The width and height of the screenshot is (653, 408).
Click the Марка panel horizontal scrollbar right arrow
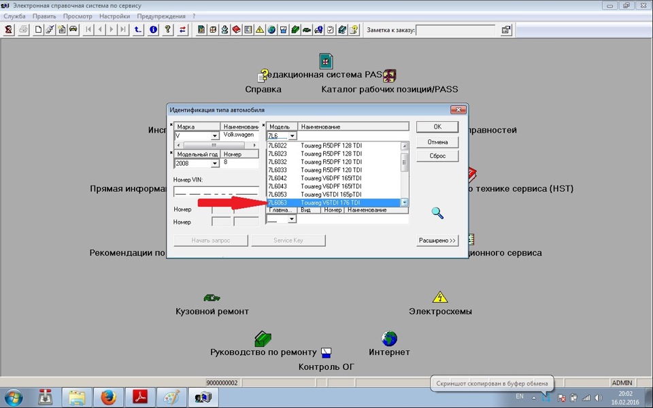[x=254, y=145]
